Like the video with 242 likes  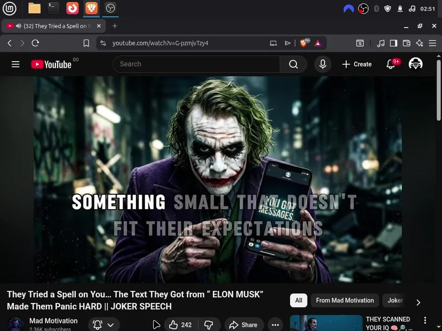pos(180,325)
